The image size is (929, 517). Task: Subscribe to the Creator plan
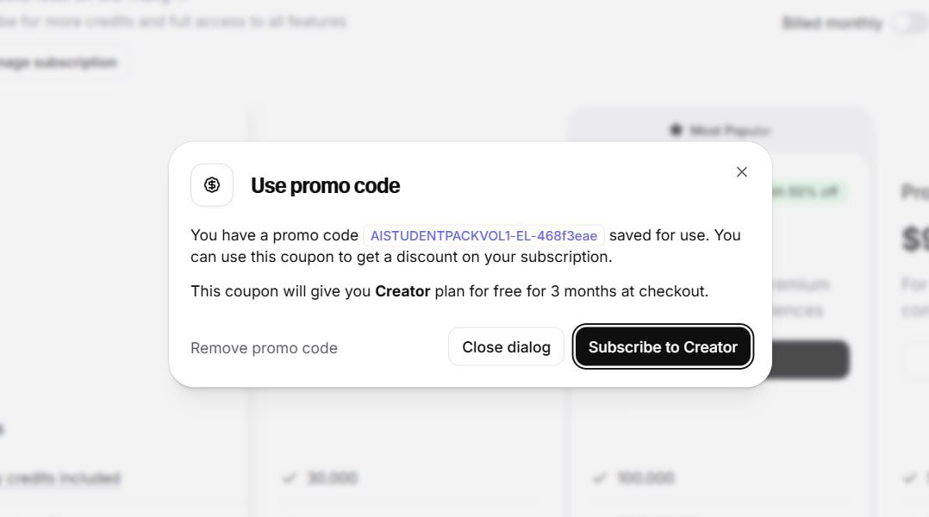[x=663, y=346]
